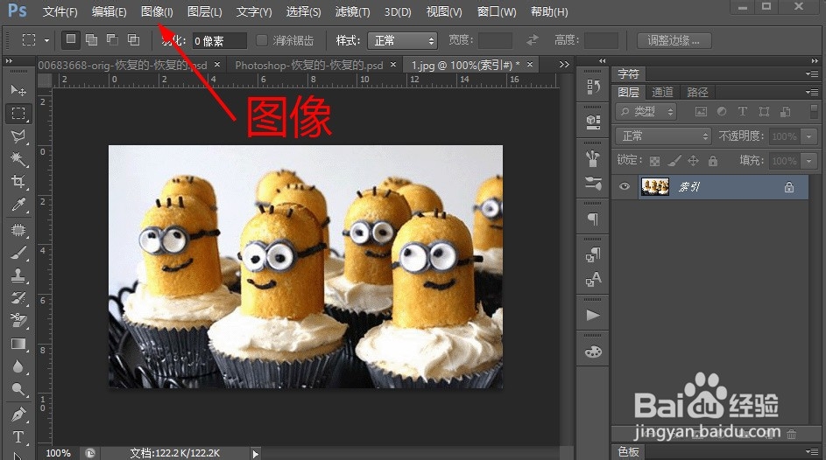The width and height of the screenshot is (826, 460).
Task: Select the Pen tool
Action: (18, 415)
